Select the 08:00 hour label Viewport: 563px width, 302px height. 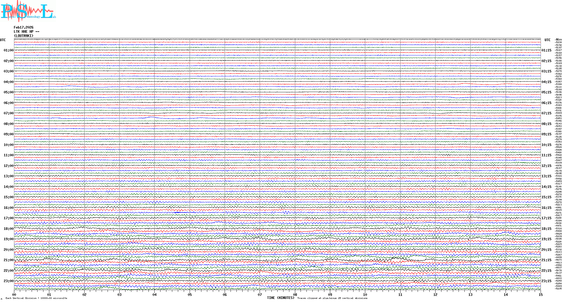8,124
